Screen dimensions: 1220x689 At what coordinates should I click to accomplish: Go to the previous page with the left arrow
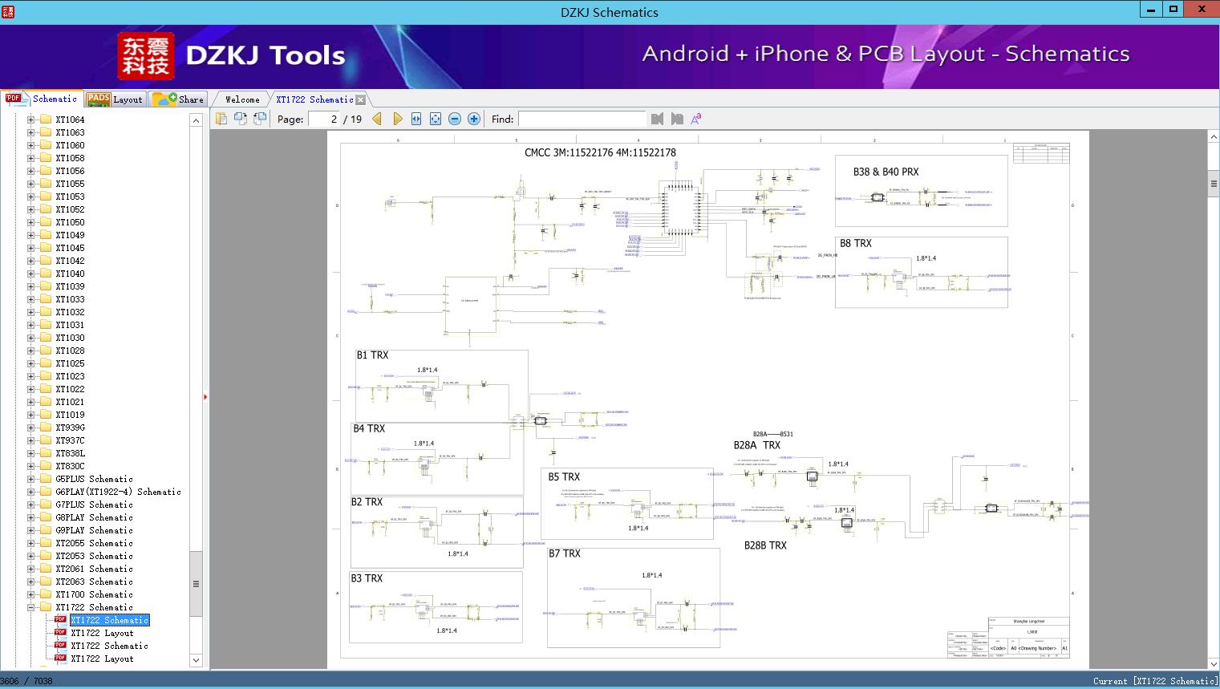(377, 119)
